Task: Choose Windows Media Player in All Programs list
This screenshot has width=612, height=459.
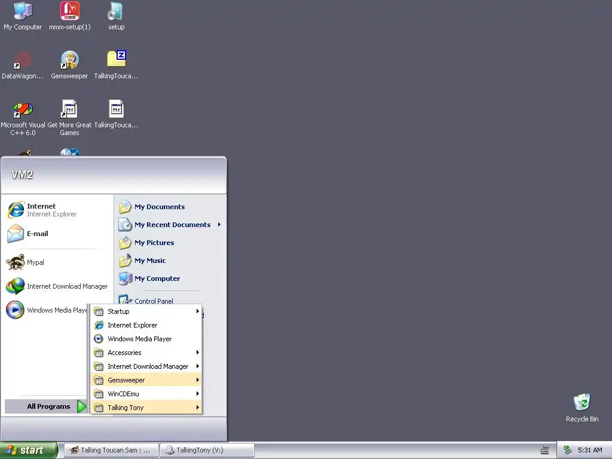Action: click(x=146, y=339)
